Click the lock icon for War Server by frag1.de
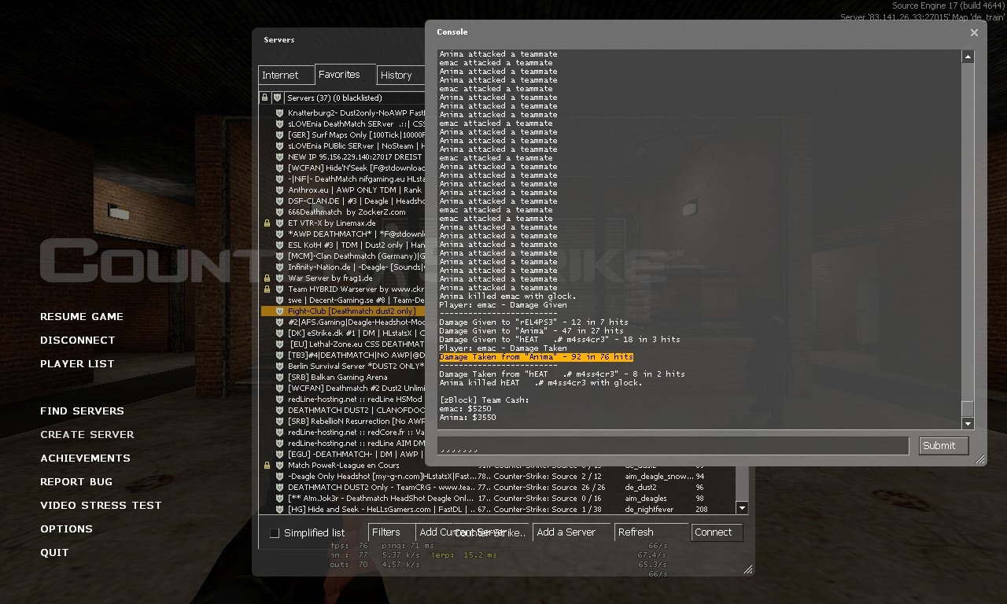 click(267, 278)
